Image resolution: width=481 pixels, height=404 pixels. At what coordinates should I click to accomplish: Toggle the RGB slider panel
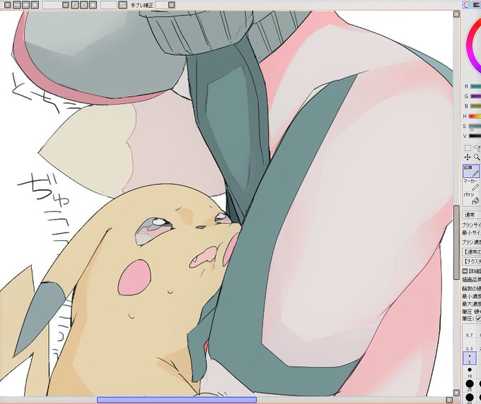[476, 5]
